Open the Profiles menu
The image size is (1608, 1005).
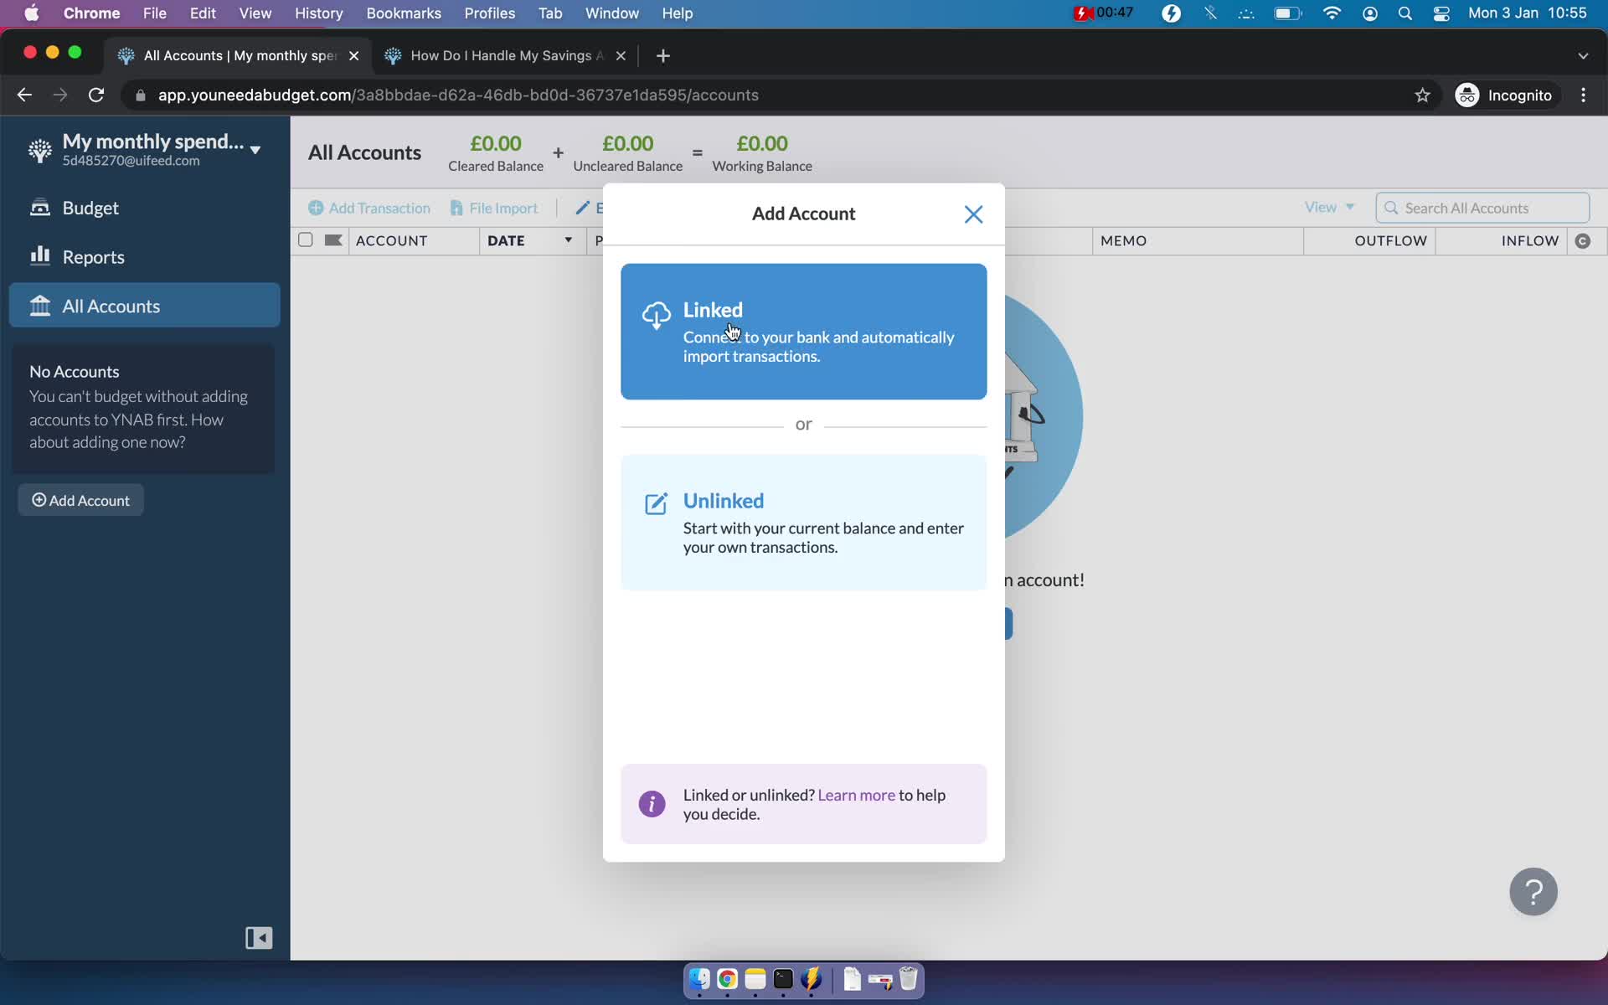pyautogui.click(x=490, y=13)
